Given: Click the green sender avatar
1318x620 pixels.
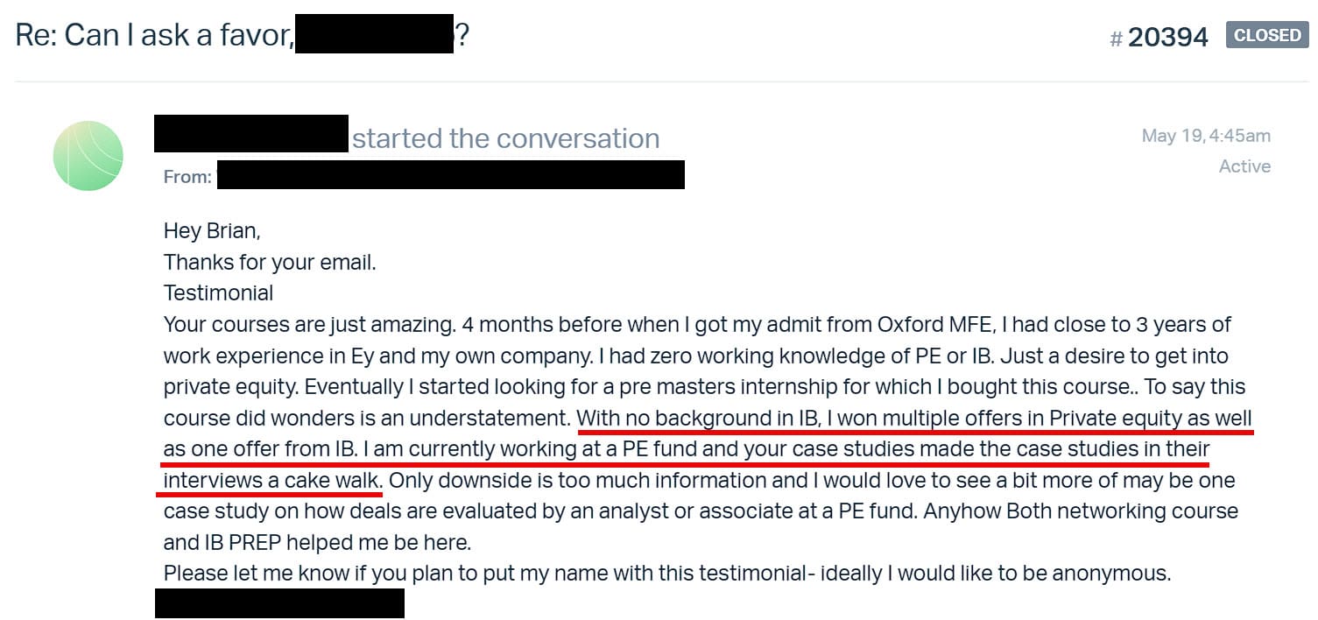Looking at the screenshot, I should pyautogui.click(x=88, y=156).
